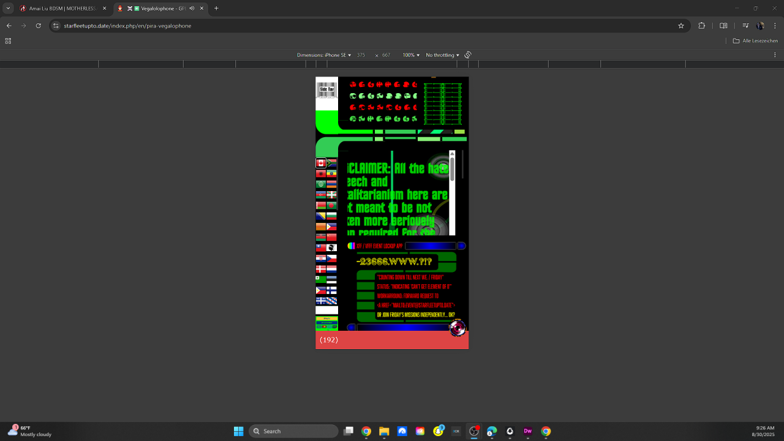Open the No throttling dropdown
The image size is (784, 441).
click(442, 55)
